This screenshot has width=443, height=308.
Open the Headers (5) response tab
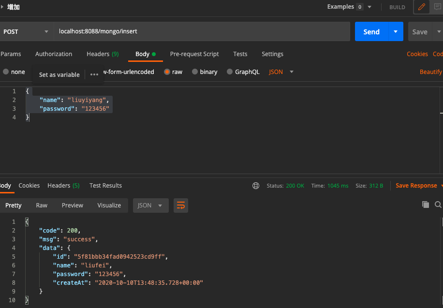click(x=63, y=185)
